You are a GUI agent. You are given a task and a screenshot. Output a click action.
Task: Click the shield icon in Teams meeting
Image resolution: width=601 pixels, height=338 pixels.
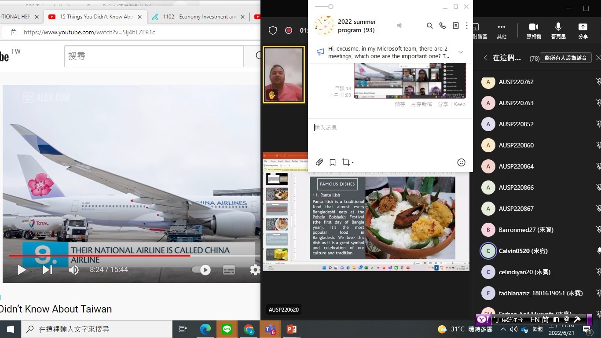[273, 30]
